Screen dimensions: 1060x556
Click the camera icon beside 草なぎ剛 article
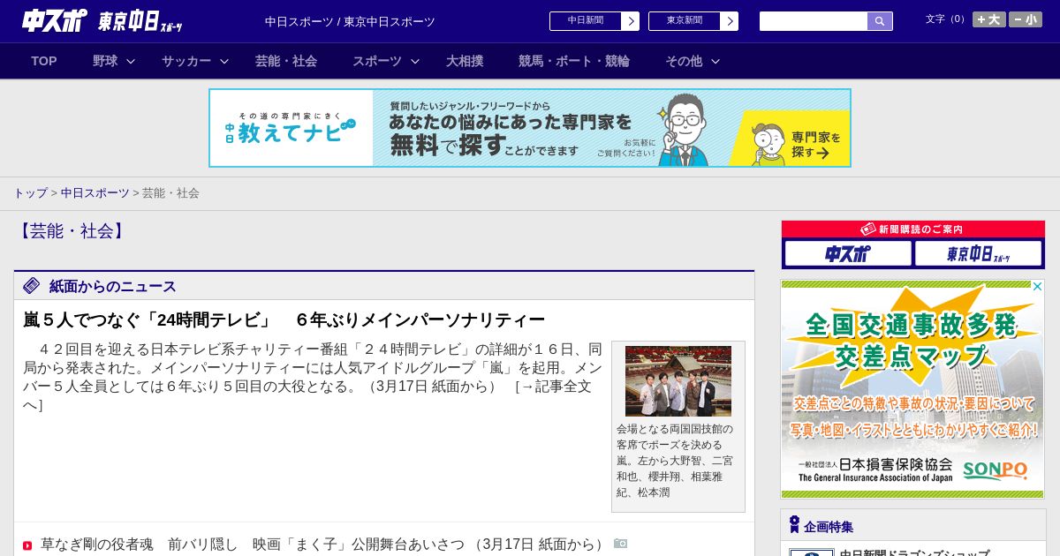click(x=621, y=544)
